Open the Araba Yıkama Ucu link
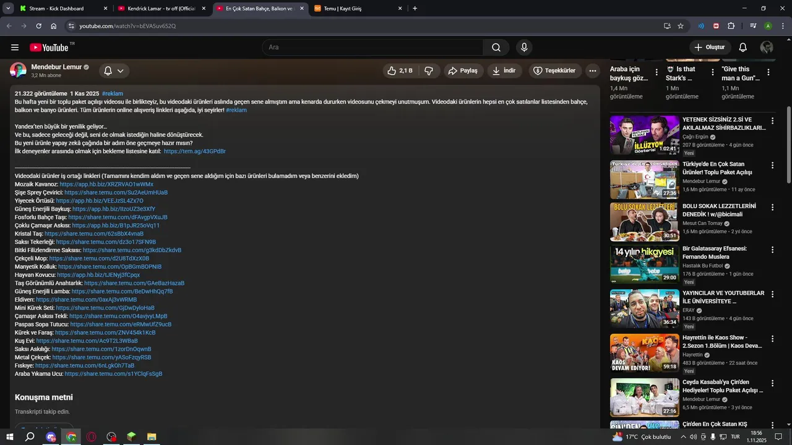This screenshot has width=792, height=445. 114,374
